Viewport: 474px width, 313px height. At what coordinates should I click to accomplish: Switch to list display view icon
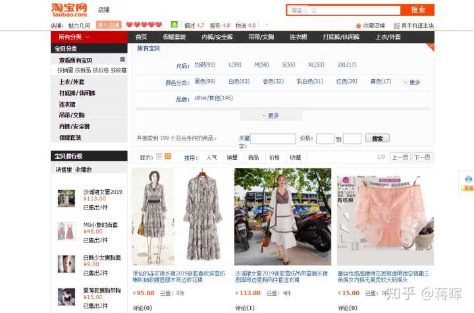click(159, 157)
